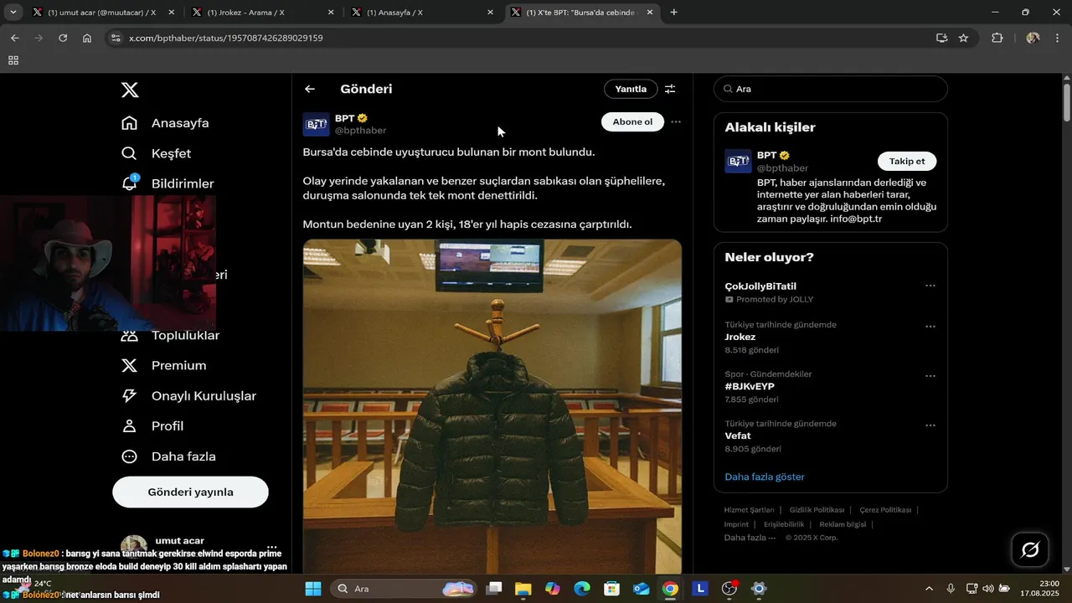Click Daha fazla göster link
1072x603 pixels.
764,477
